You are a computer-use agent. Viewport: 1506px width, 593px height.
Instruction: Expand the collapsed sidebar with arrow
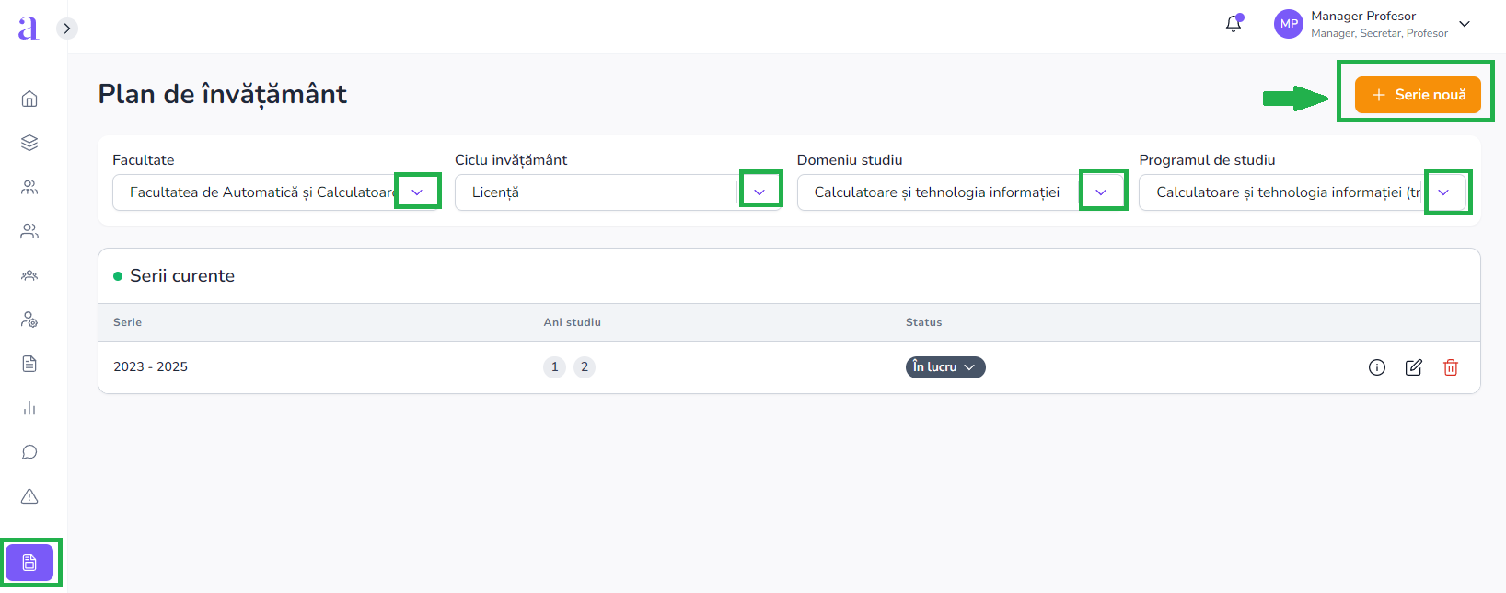pyautogui.click(x=66, y=29)
